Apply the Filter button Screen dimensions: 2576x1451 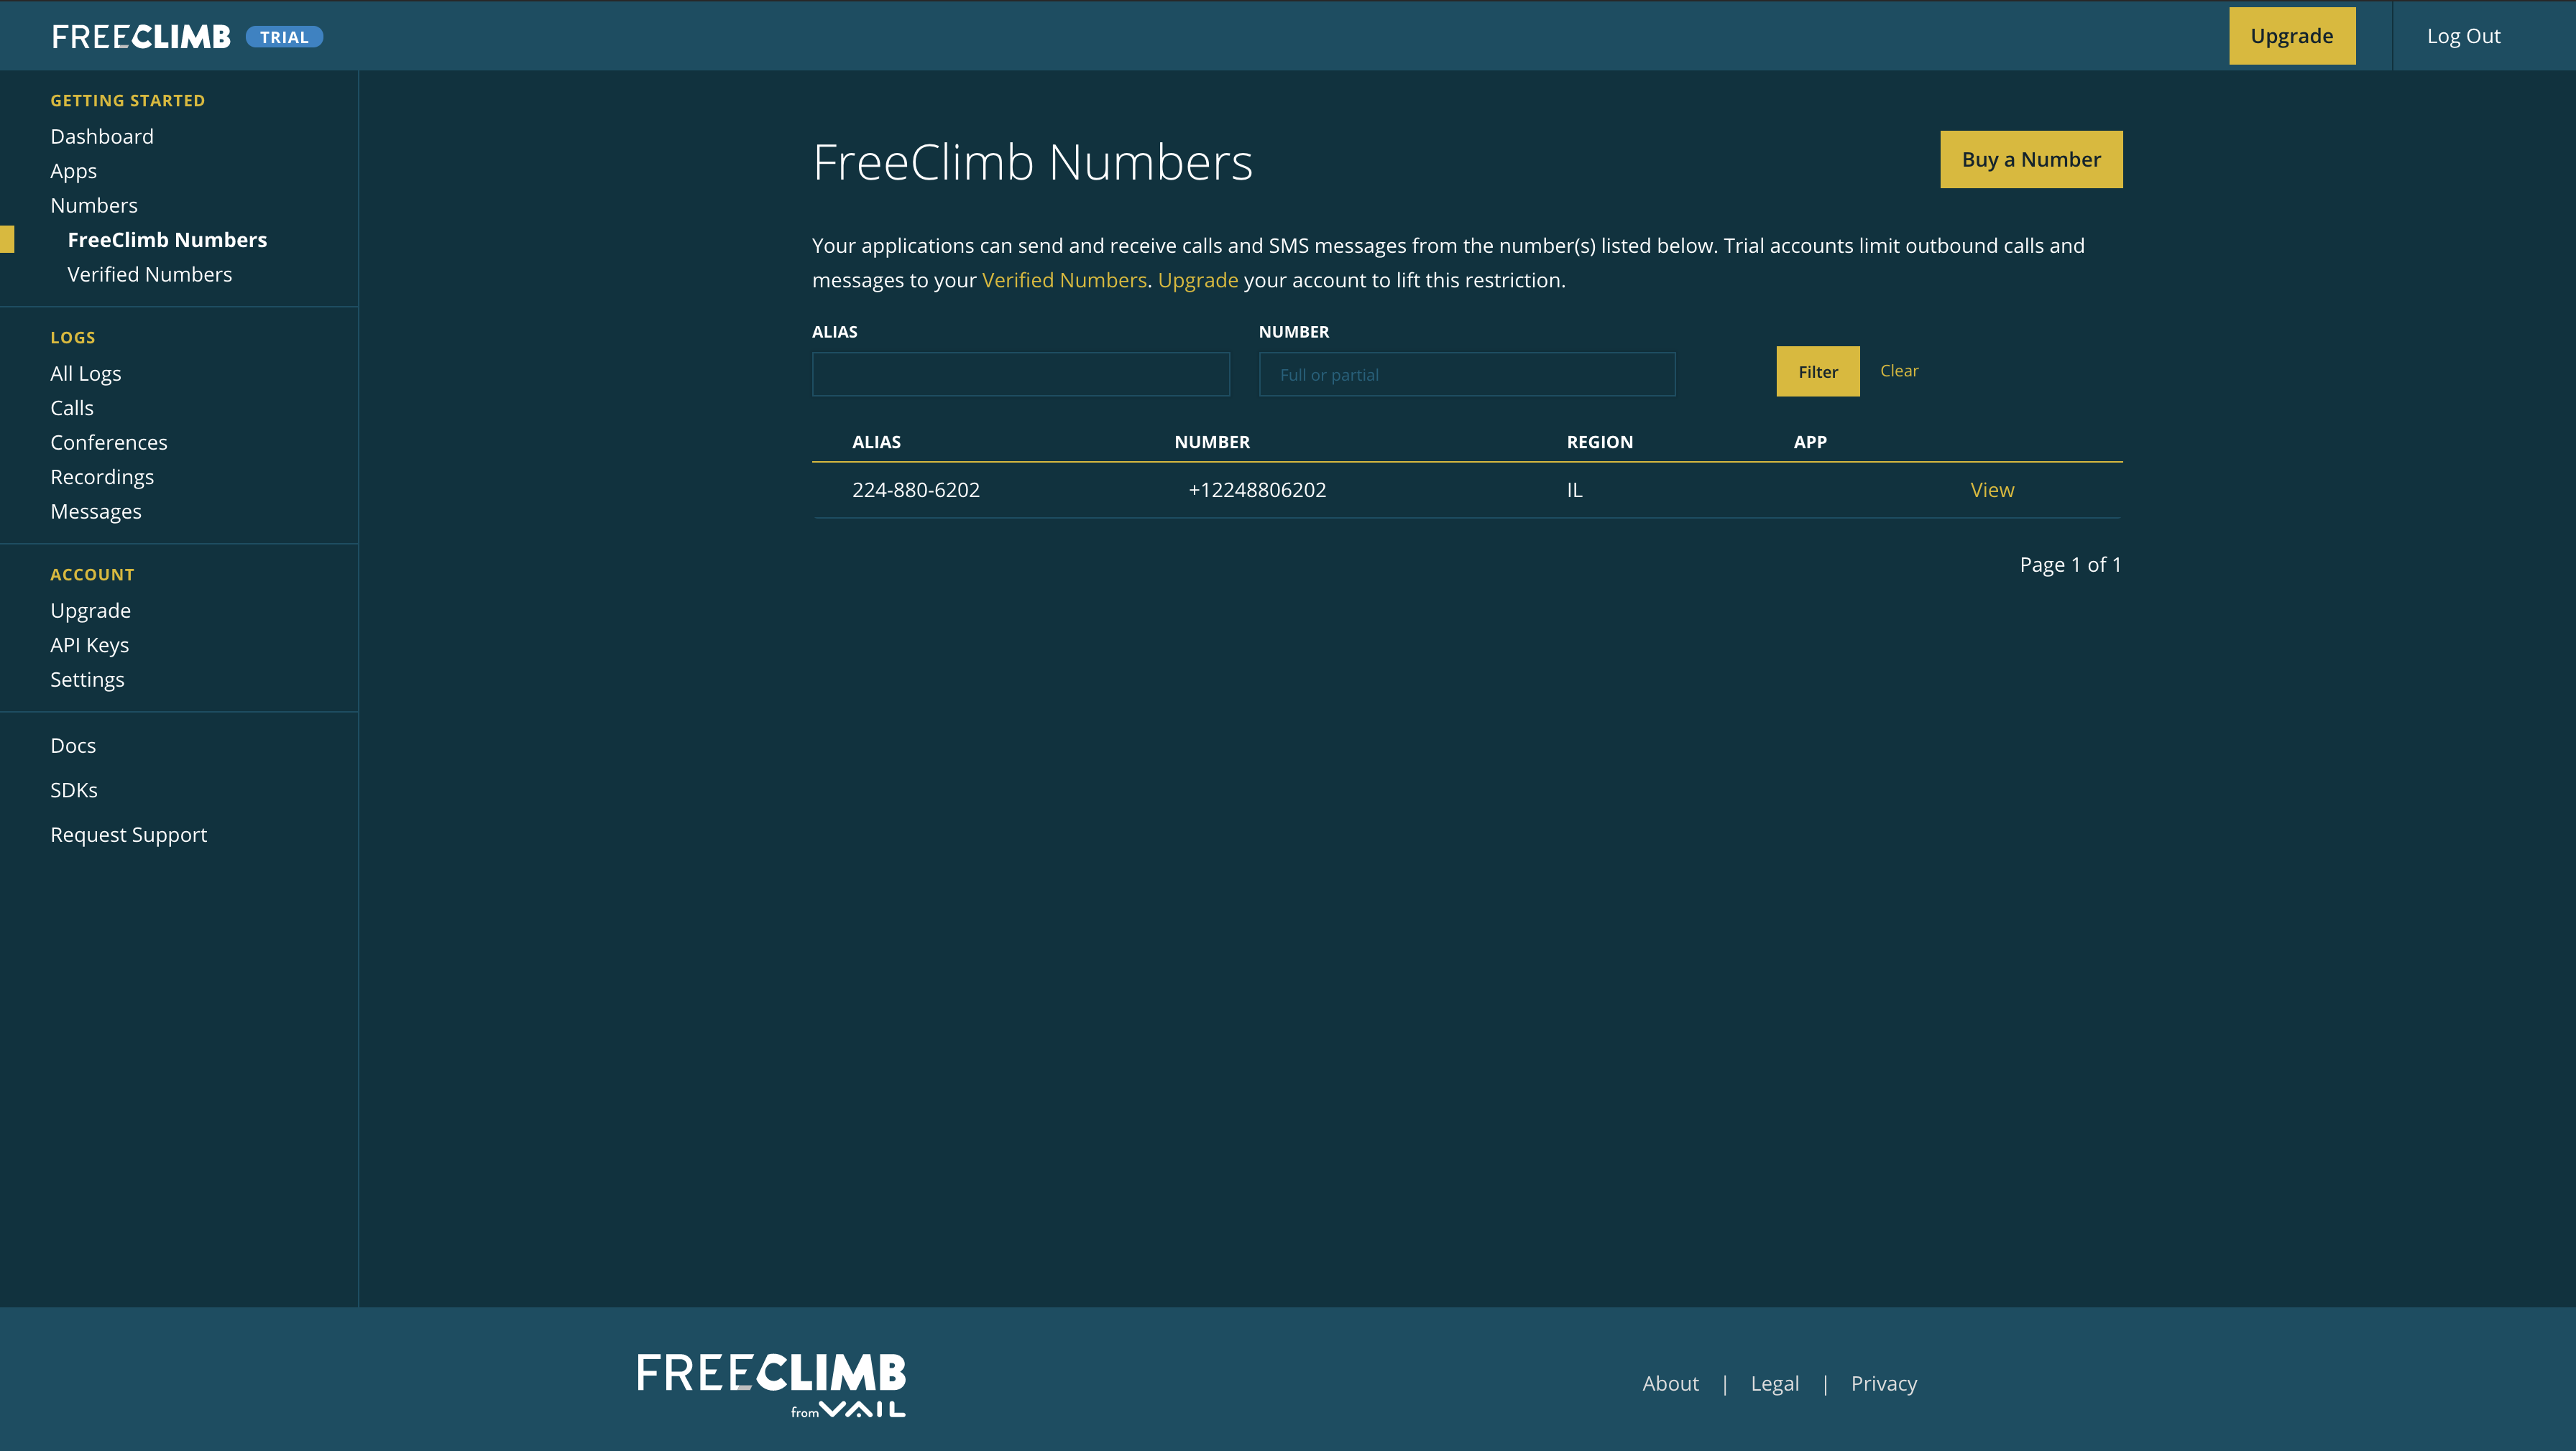tap(1817, 372)
